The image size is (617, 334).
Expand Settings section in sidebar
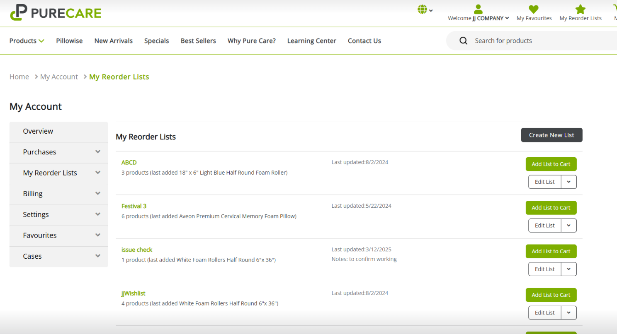click(97, 214)
